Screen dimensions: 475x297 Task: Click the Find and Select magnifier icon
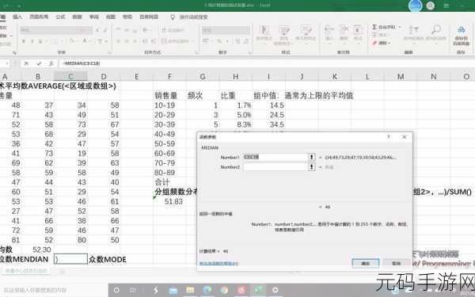click(x=435, y=30)
